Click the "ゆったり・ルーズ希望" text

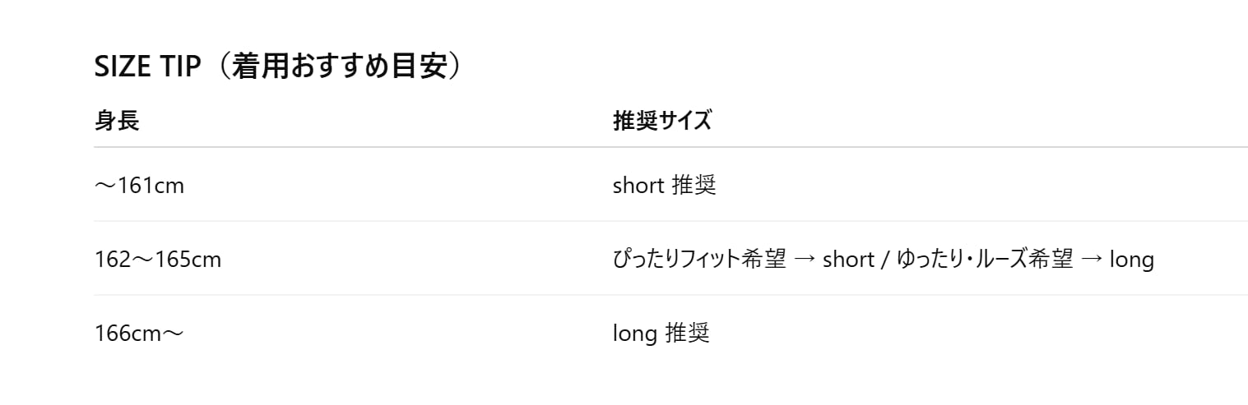point(984,260)
